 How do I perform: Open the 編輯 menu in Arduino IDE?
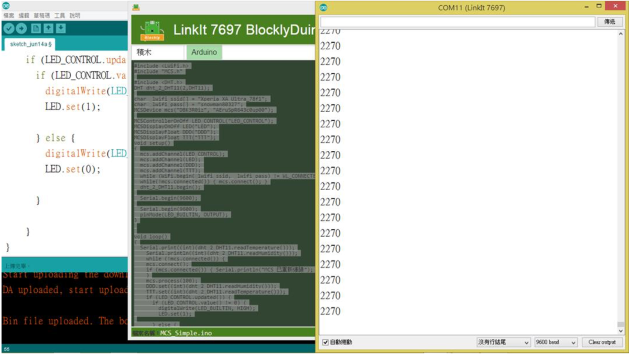tap(24, 16)
